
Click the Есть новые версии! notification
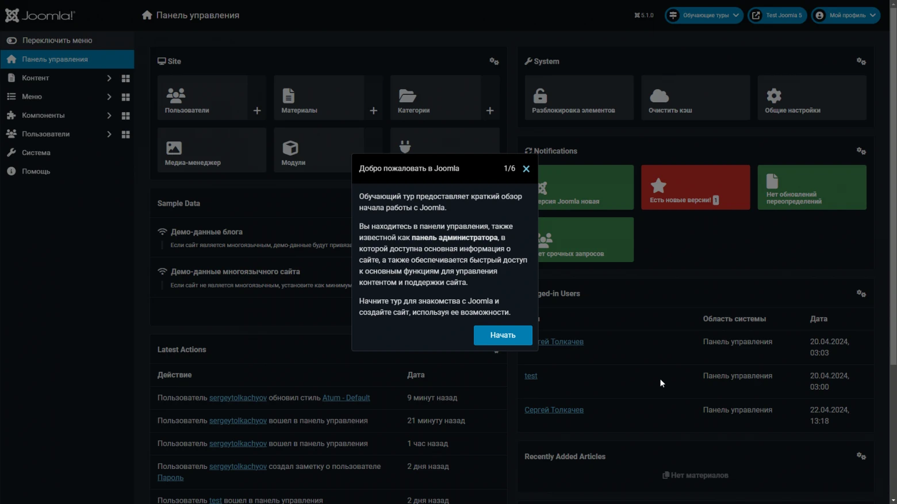pos(695,187)
